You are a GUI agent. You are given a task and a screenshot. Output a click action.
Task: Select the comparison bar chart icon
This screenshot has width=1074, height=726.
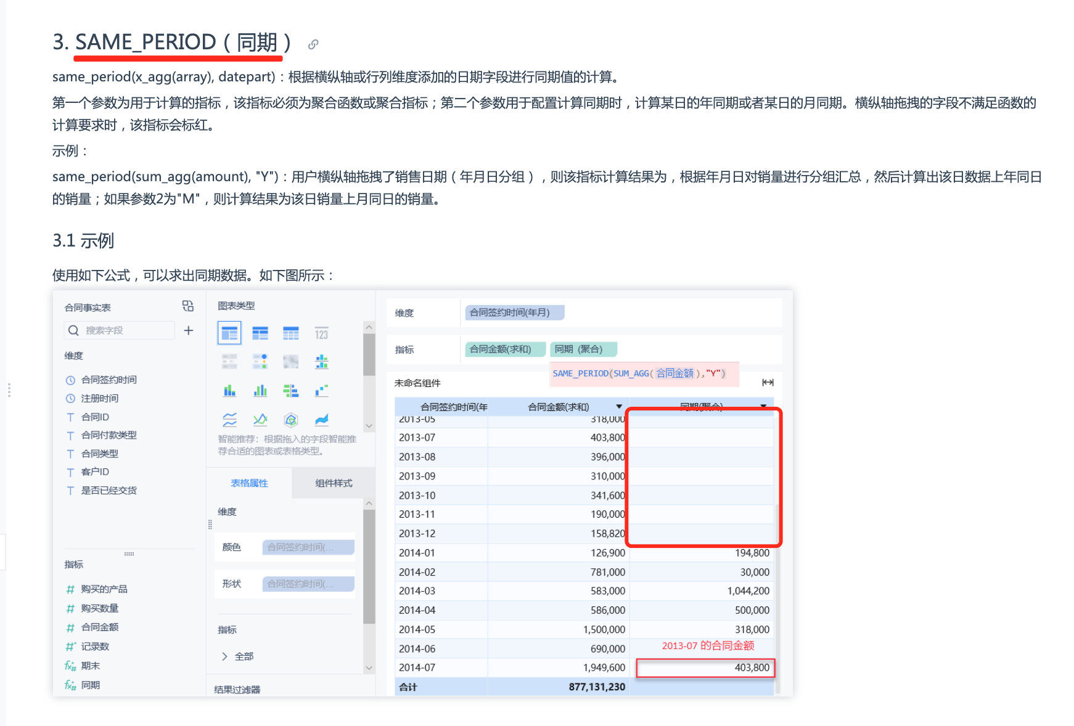tap(291, 391)
